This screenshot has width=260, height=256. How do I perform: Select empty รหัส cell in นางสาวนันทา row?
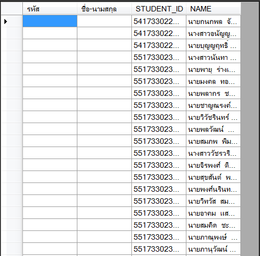coord(50,57)
